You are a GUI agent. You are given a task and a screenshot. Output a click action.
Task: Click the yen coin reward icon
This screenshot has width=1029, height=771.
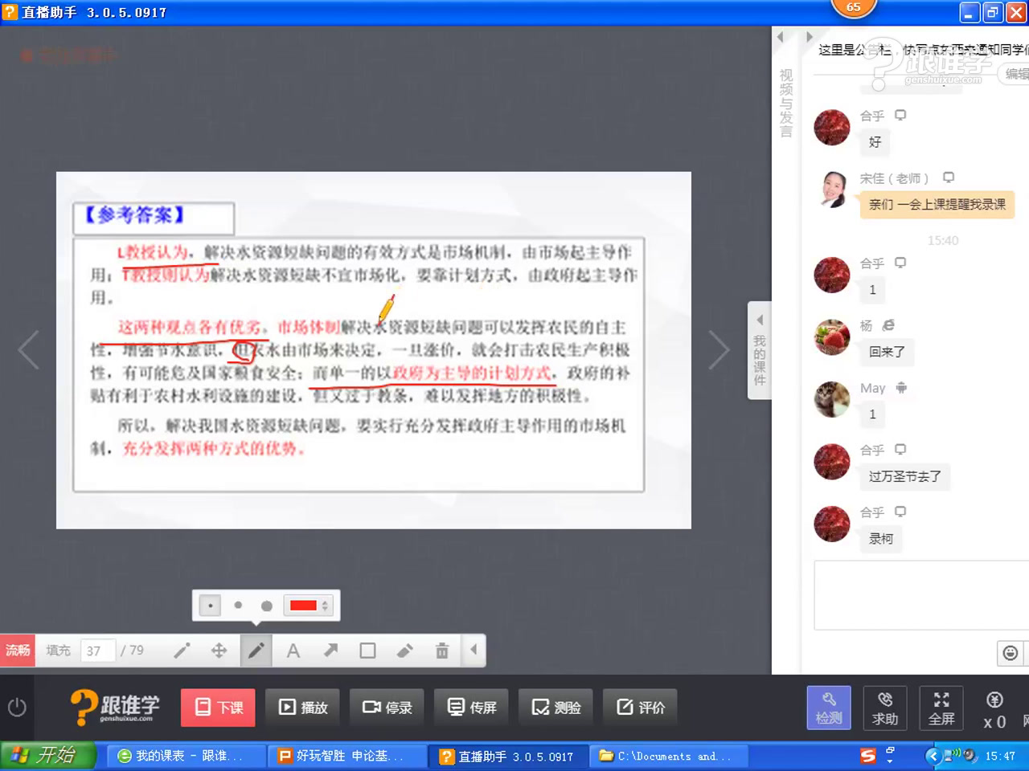[994, 700]
